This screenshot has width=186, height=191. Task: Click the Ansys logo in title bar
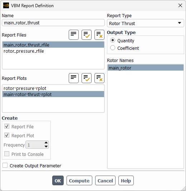click(6, 6)
